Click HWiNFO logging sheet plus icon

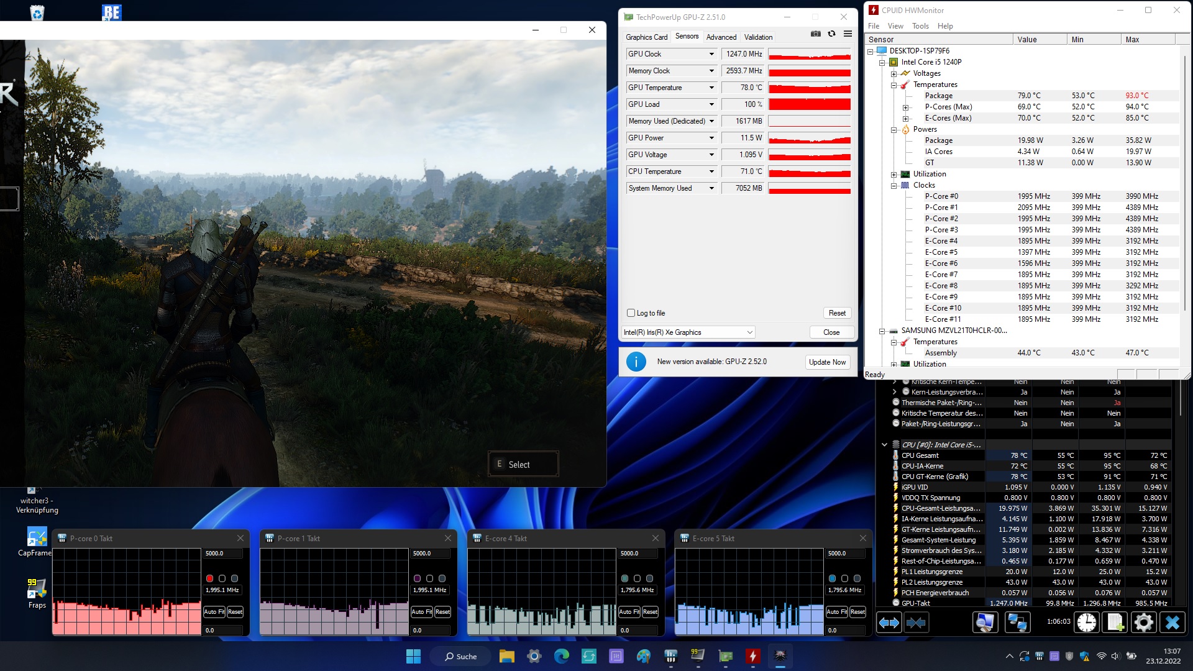pos(1115,622)
